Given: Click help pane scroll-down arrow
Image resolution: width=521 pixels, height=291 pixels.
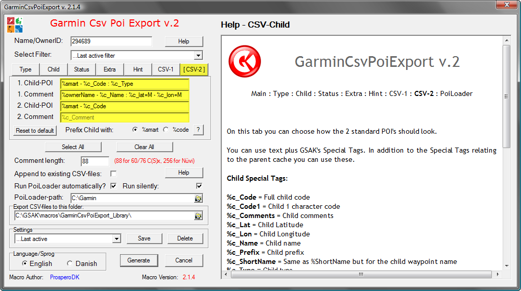Looking at the screenshot, I should [506, 266].
